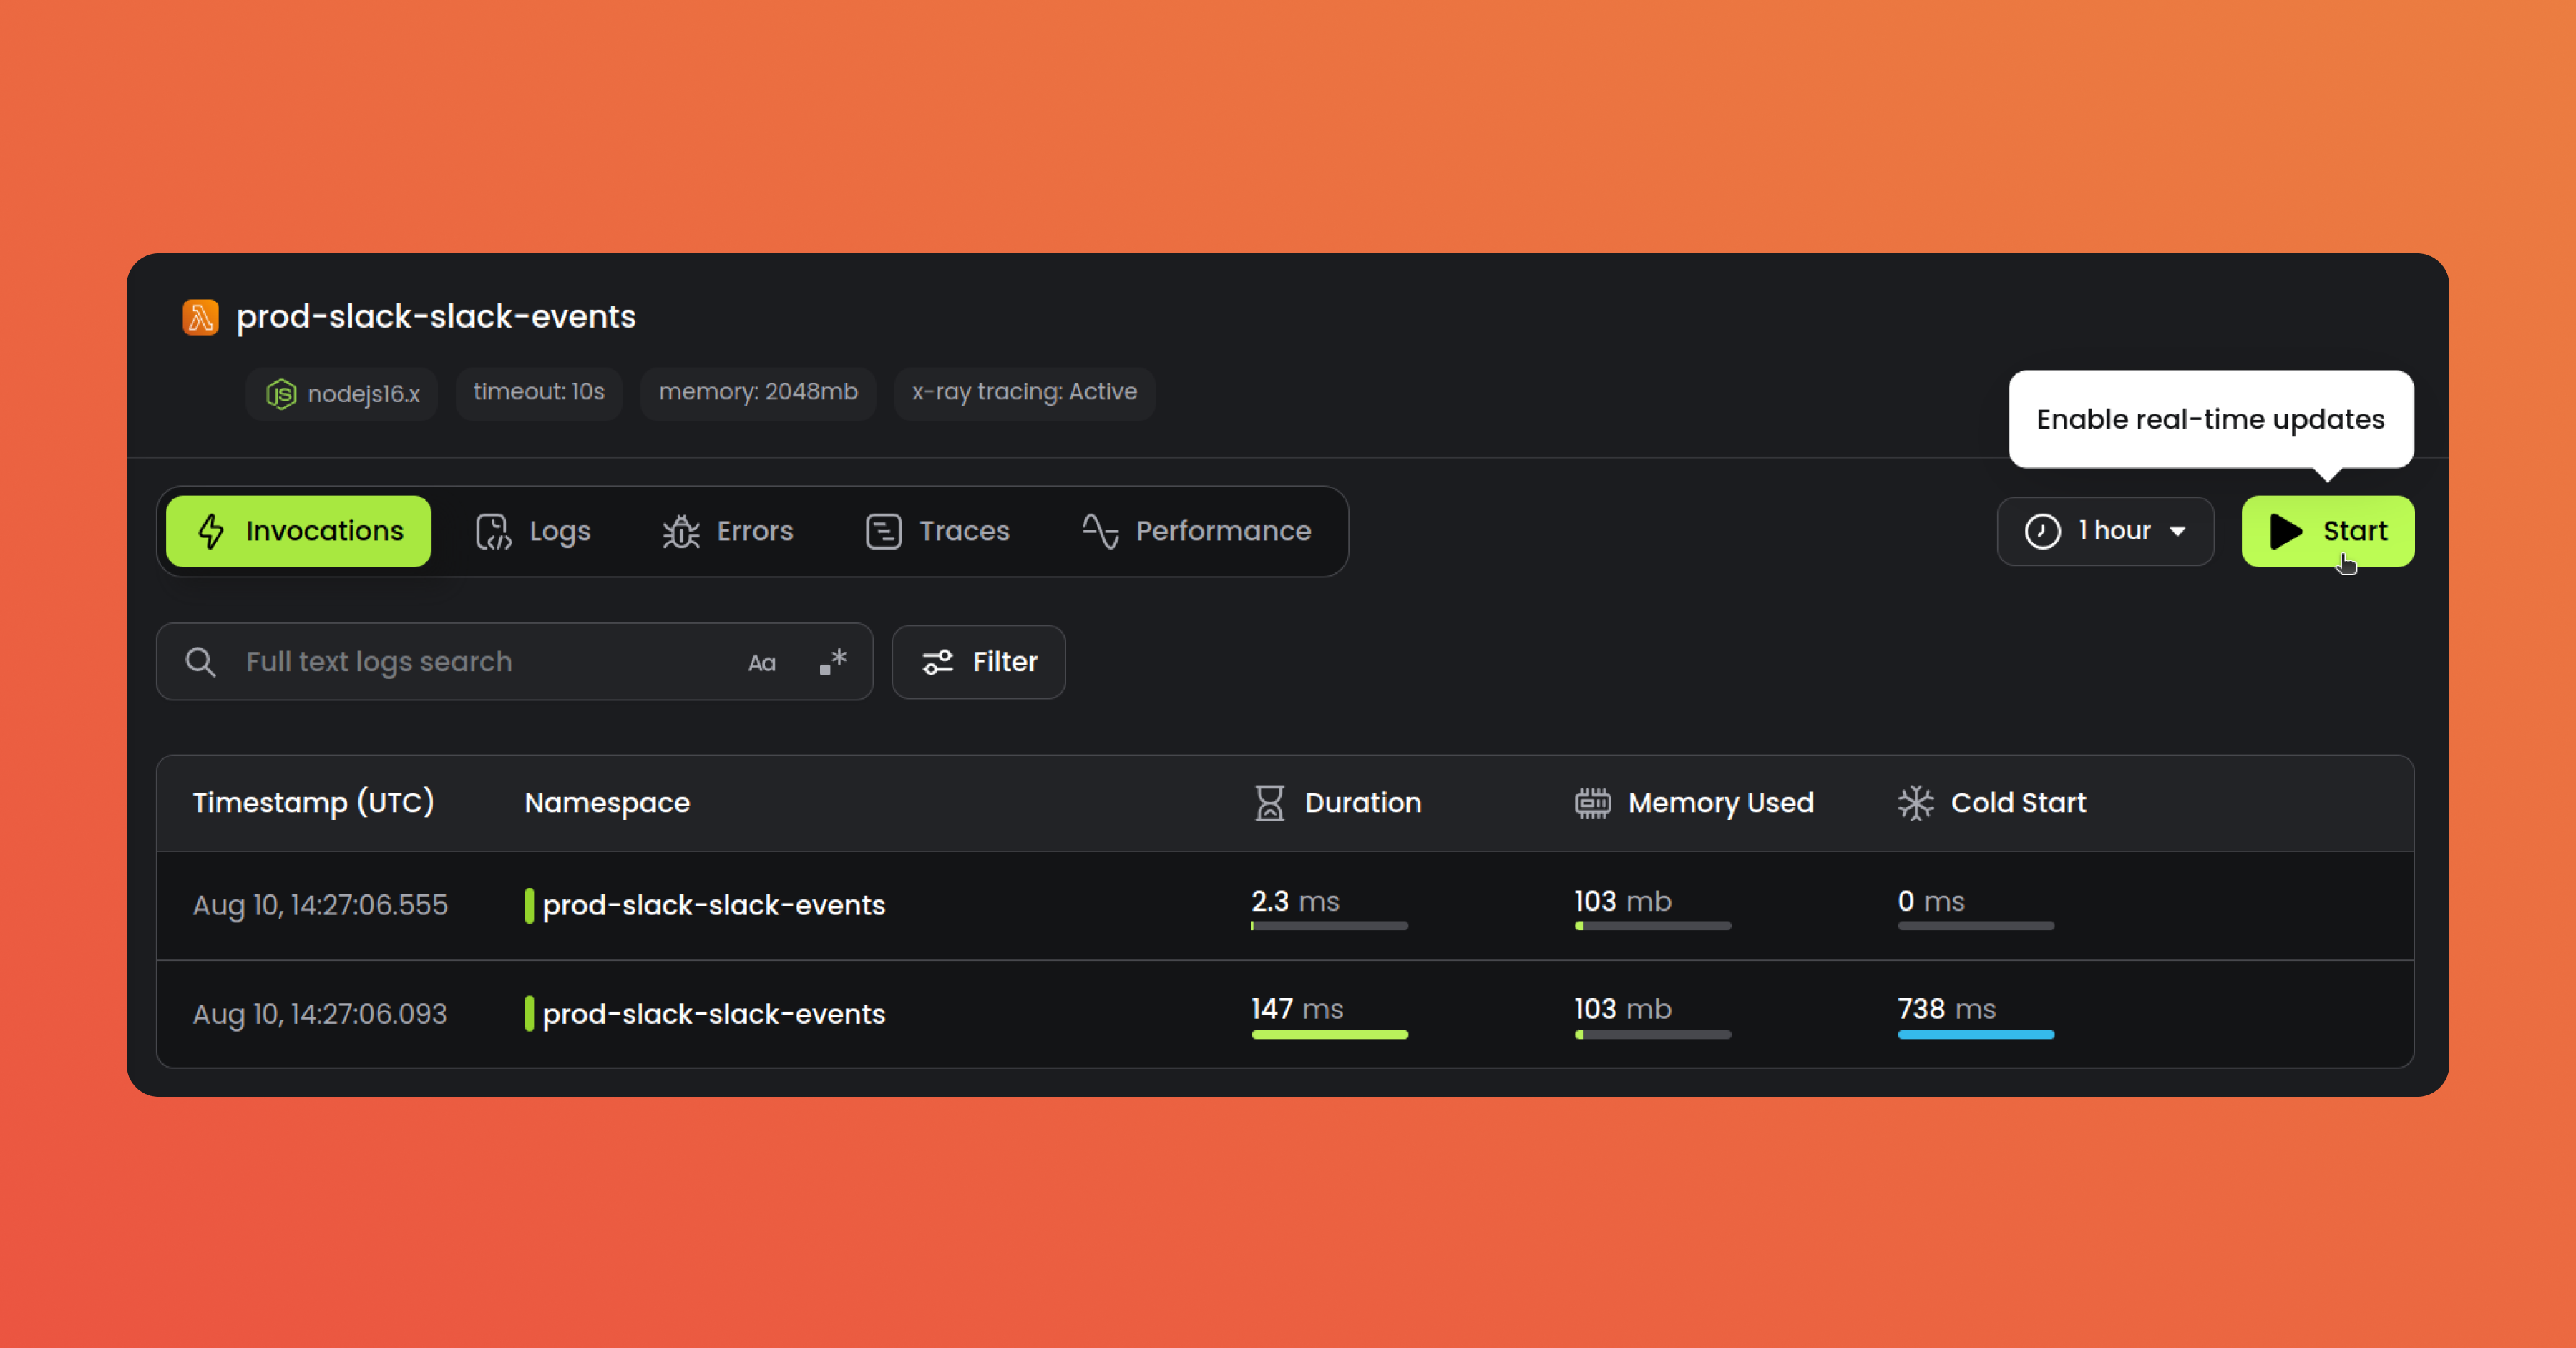Open the Errors tab

point(727,531)
